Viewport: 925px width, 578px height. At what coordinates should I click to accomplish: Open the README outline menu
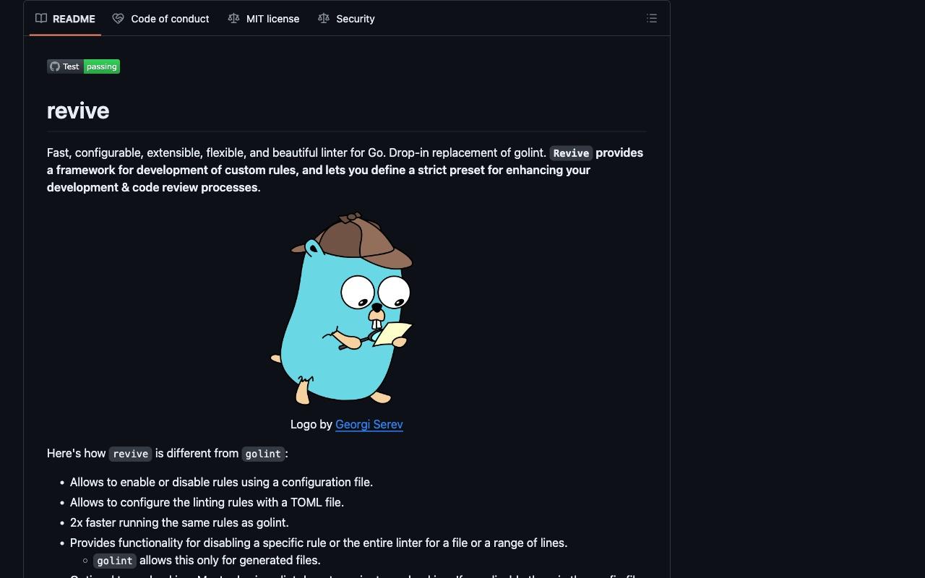coord(652,19)
